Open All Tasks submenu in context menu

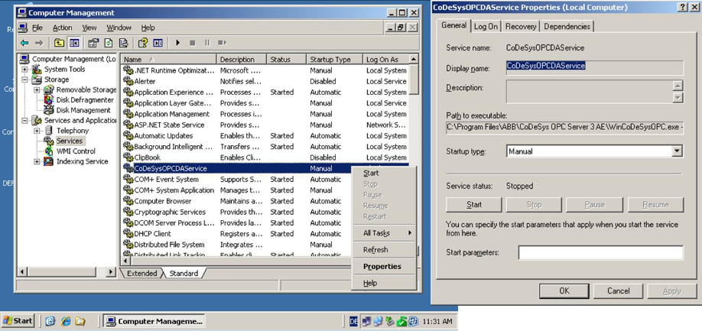(385, 233)
